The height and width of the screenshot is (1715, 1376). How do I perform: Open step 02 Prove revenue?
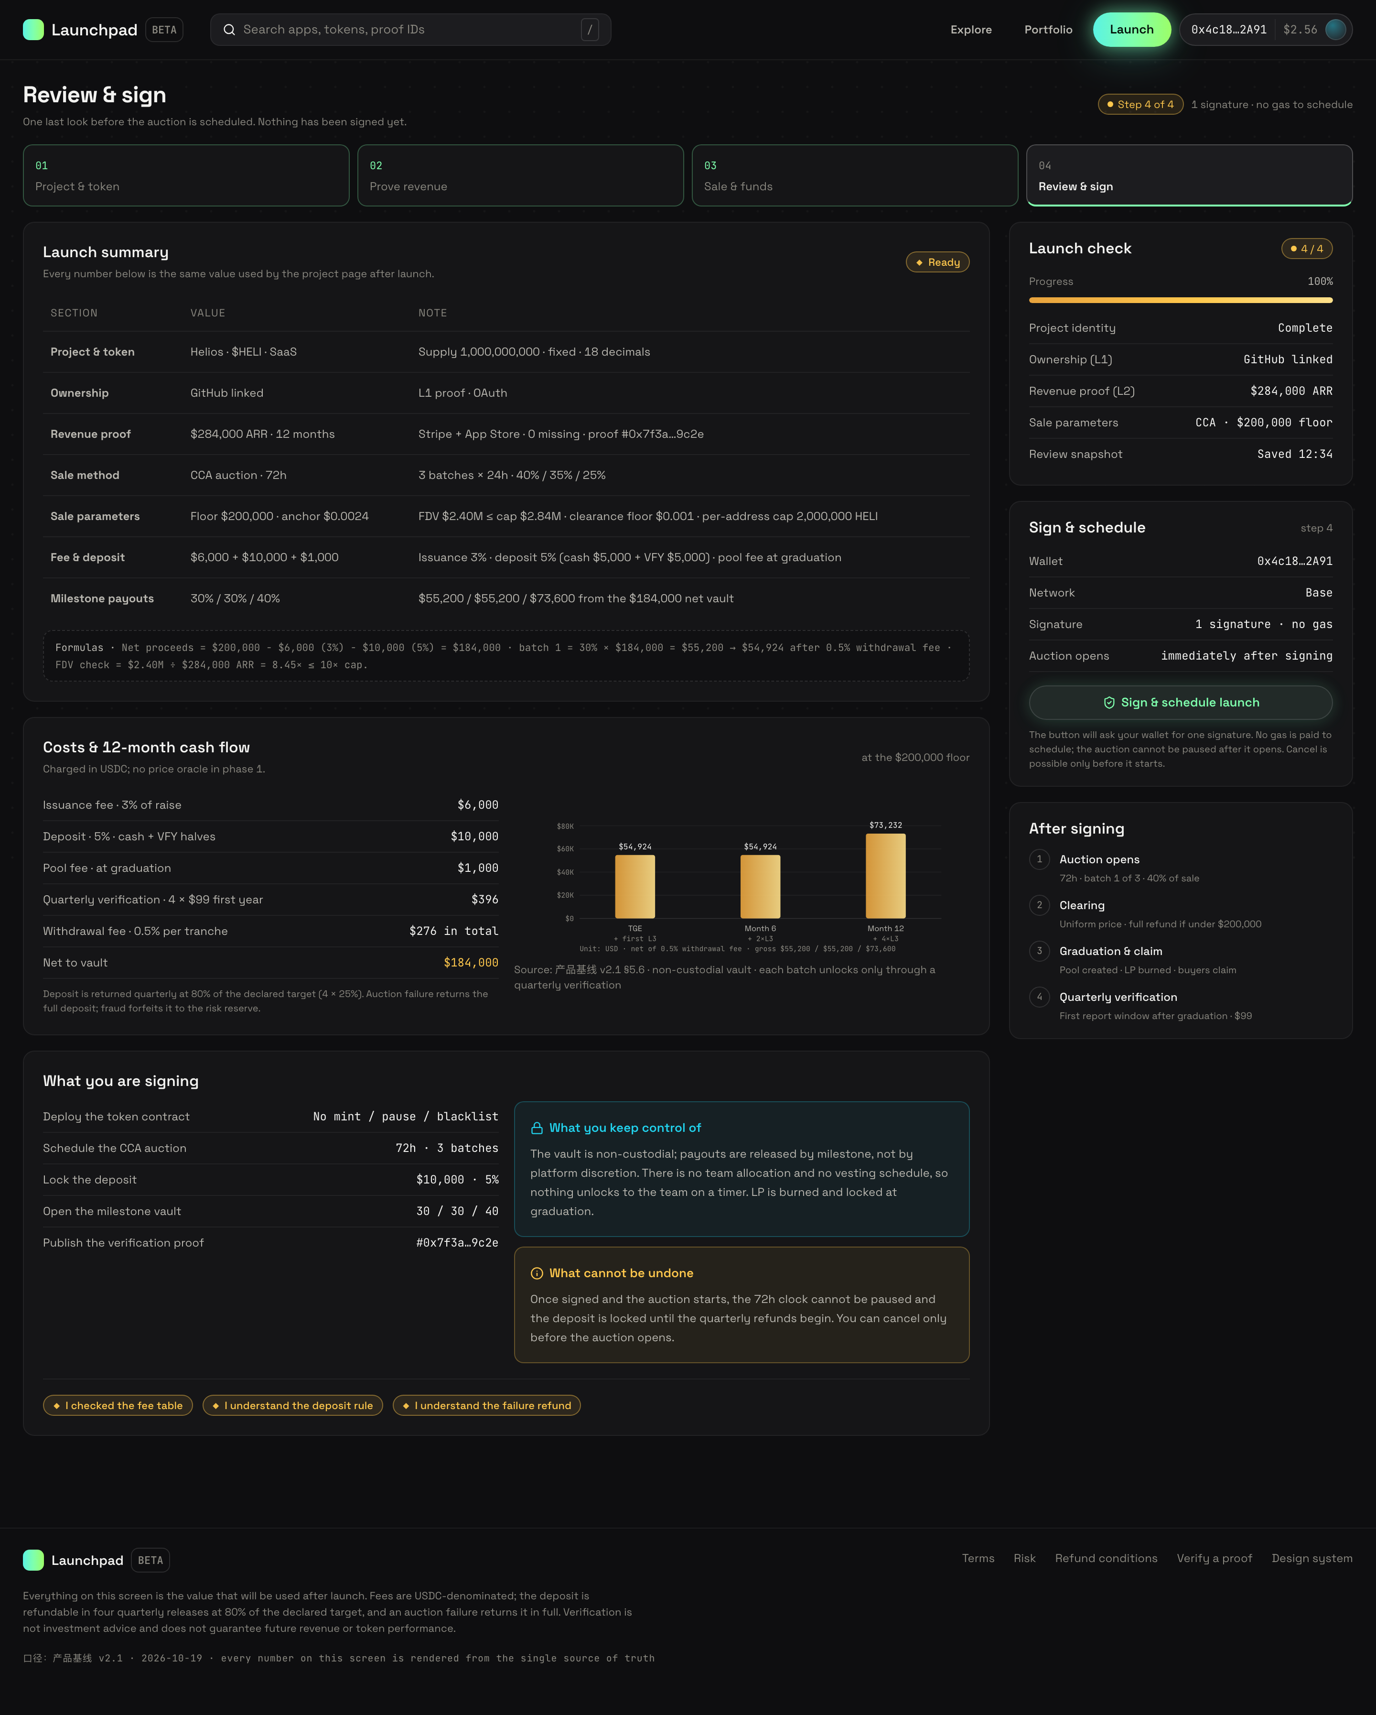point(521,176)
